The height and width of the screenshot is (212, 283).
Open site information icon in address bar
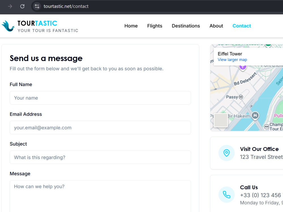37,6
